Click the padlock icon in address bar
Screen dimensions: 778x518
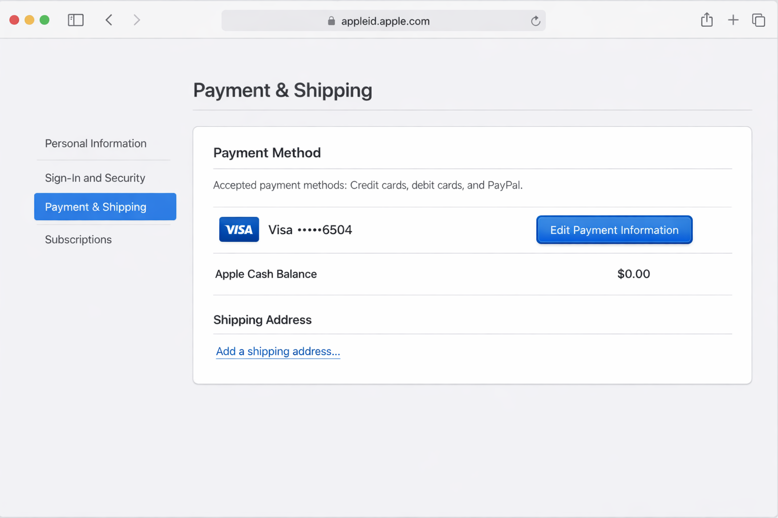[x=331, y=21]
